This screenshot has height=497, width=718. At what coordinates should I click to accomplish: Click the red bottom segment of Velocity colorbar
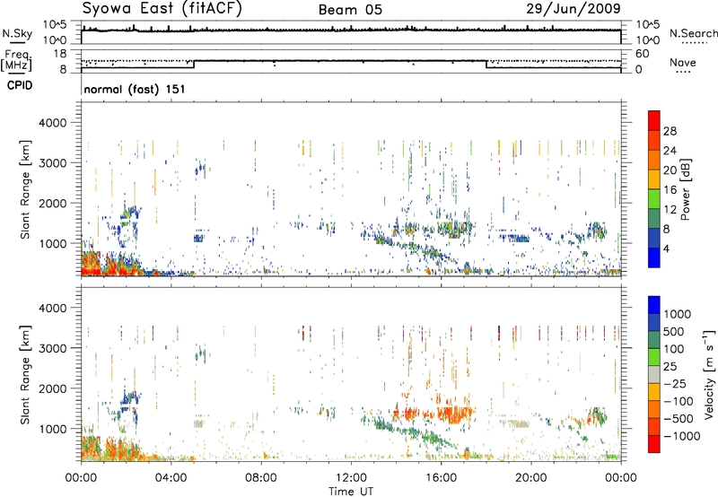654,444
